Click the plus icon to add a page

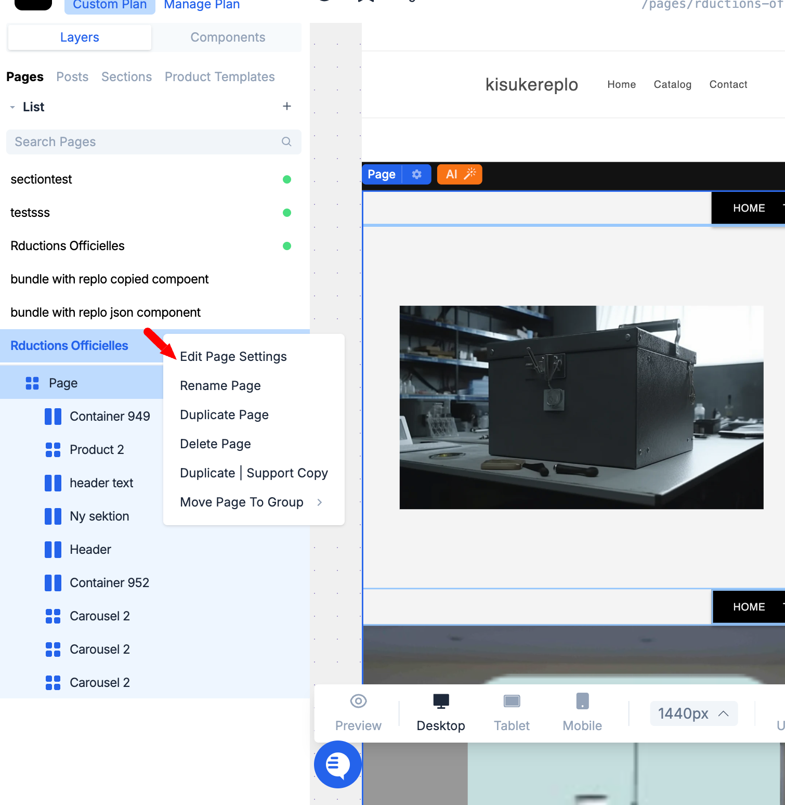click(286, 107)
